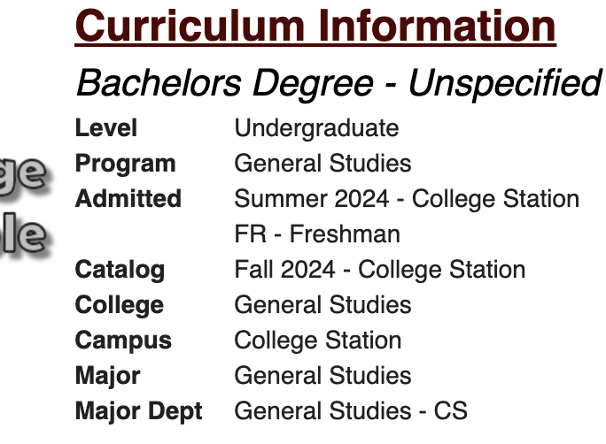
Task: Click the FR - Freshman text
Action: click(x=316, y=234)
